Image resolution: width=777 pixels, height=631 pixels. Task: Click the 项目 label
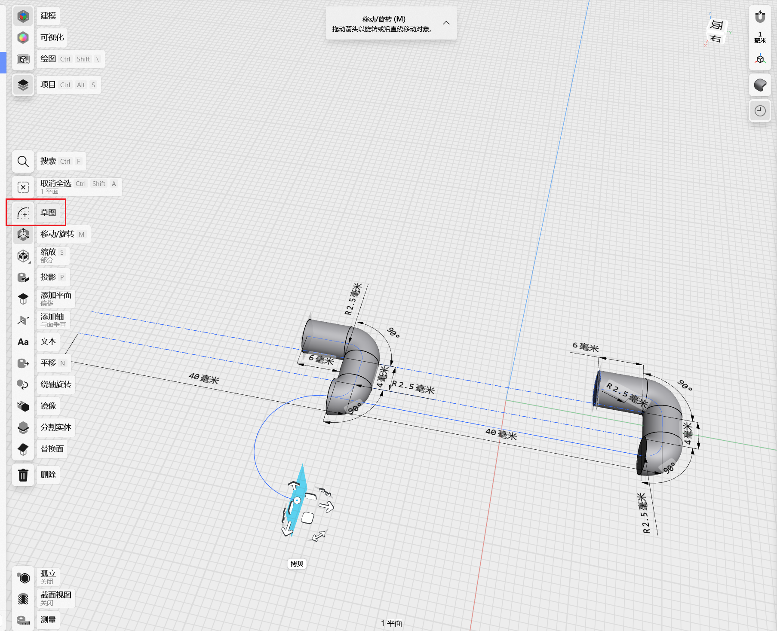pos(68,85)
